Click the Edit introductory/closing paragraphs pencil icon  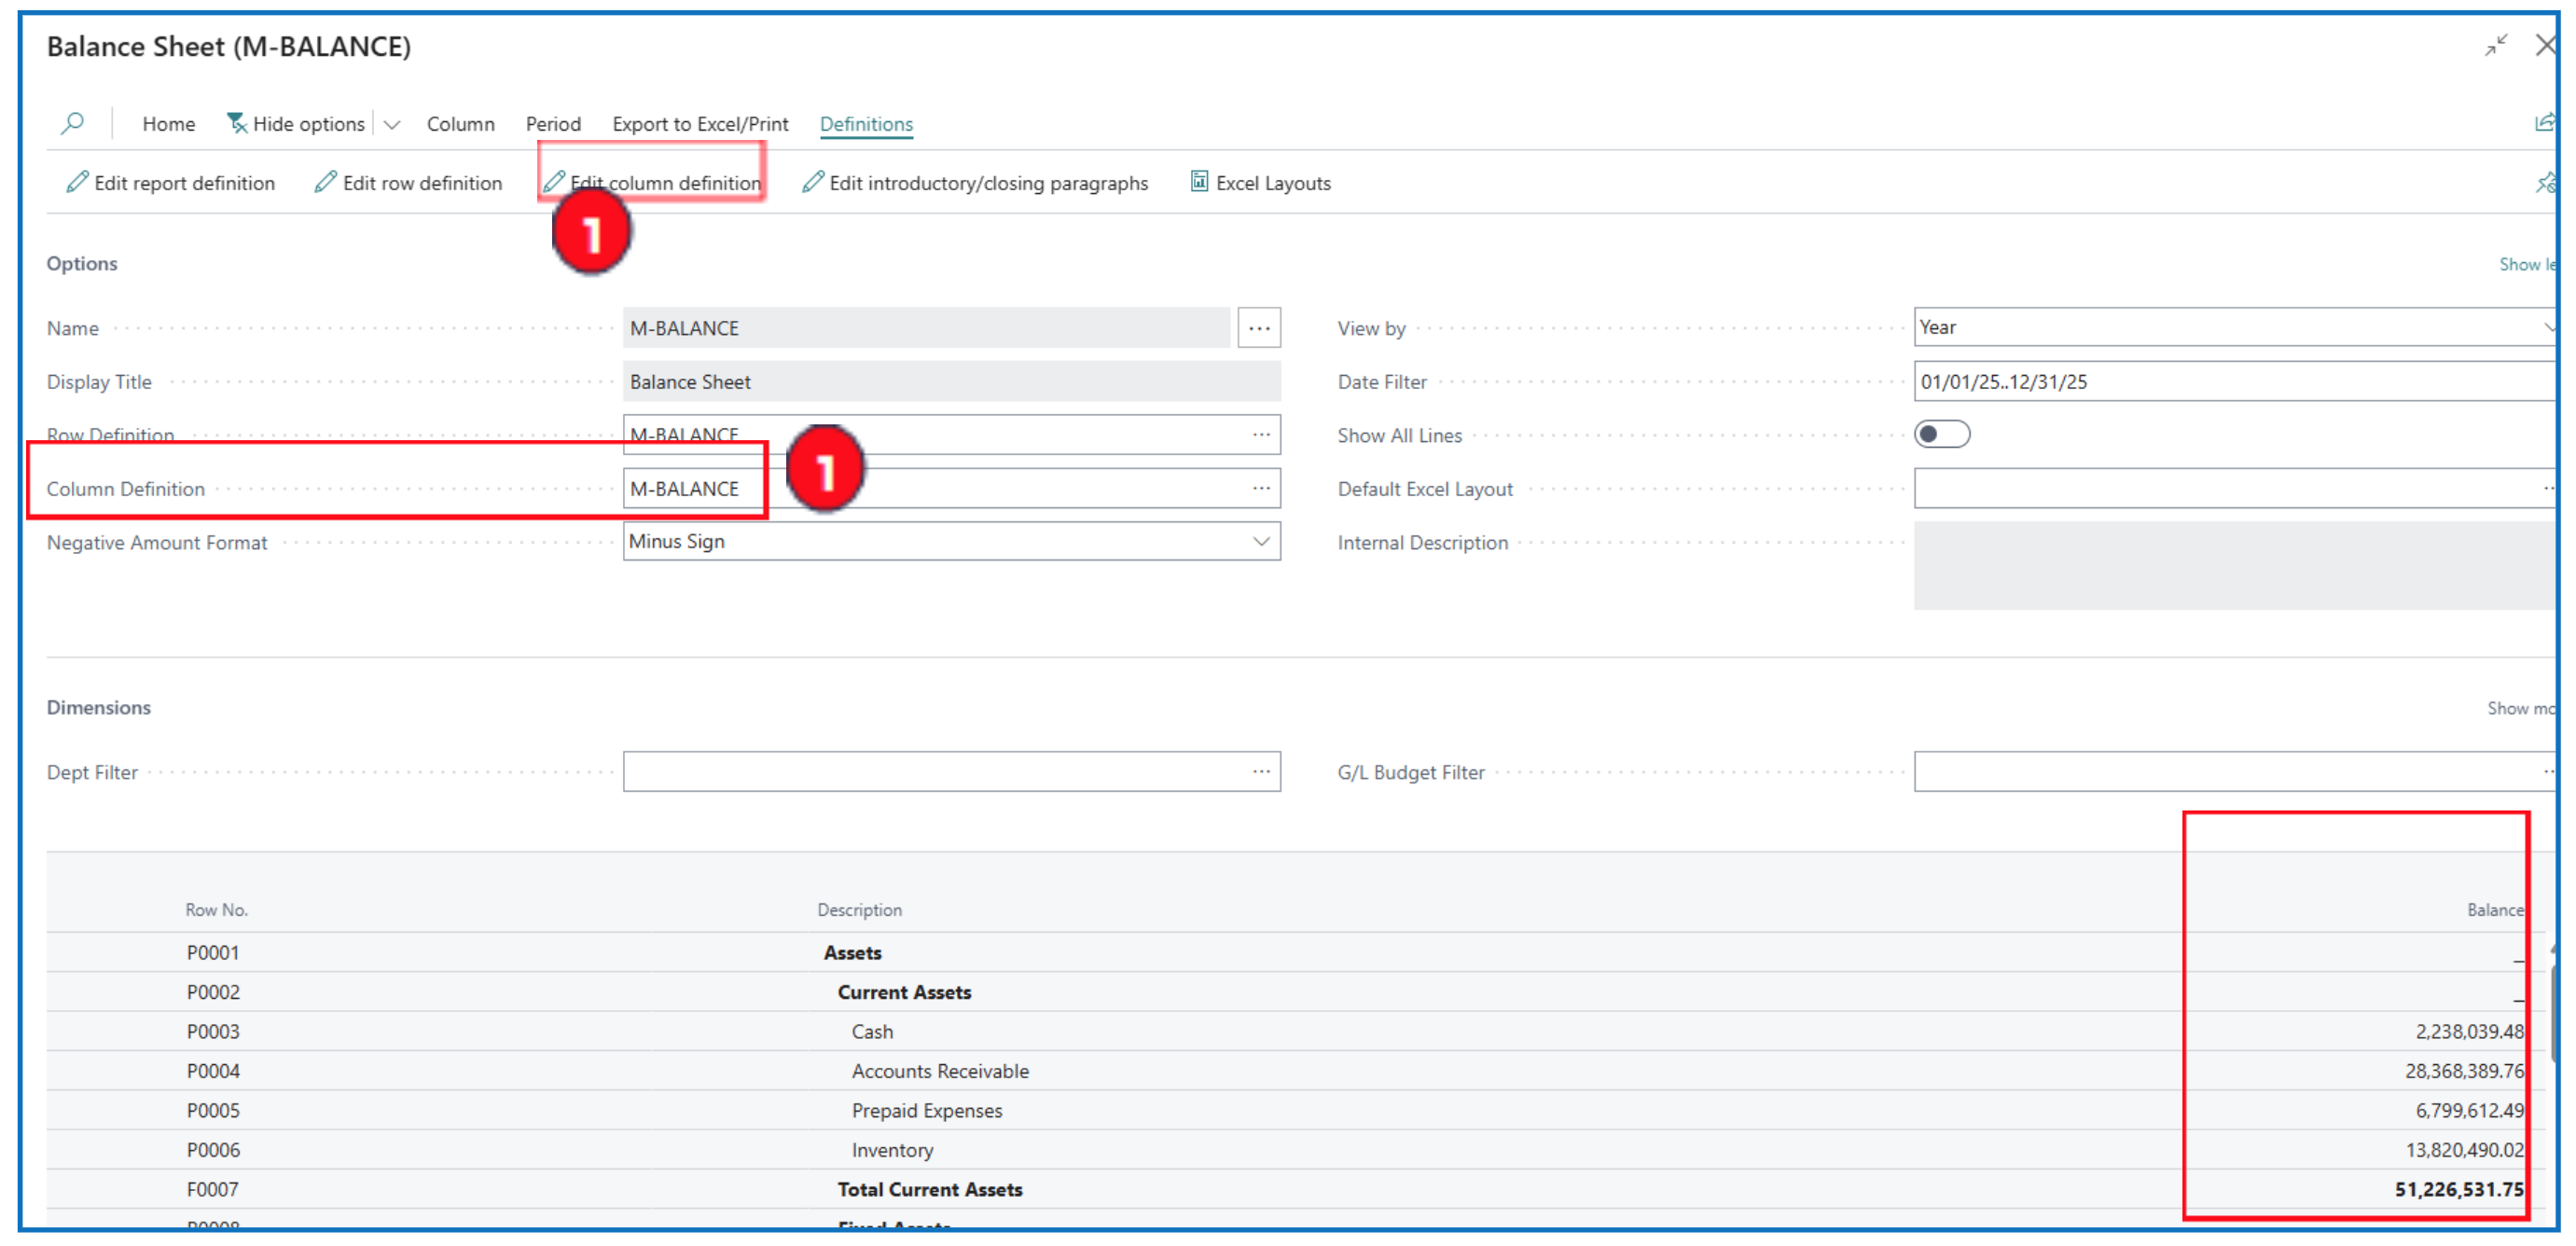[x=812, y=183]
